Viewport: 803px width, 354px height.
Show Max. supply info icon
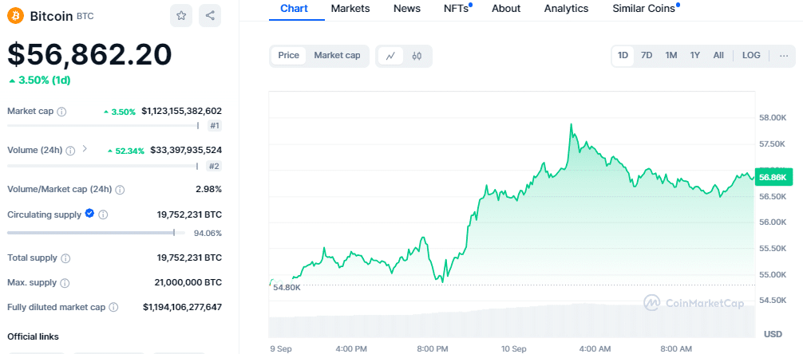(65, 283)
